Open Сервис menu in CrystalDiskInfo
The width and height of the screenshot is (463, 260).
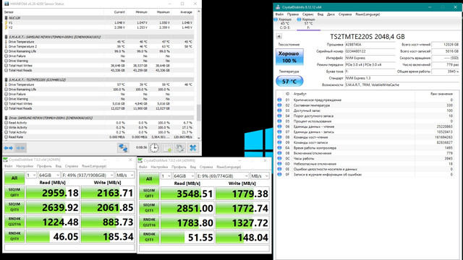[308, 14]
